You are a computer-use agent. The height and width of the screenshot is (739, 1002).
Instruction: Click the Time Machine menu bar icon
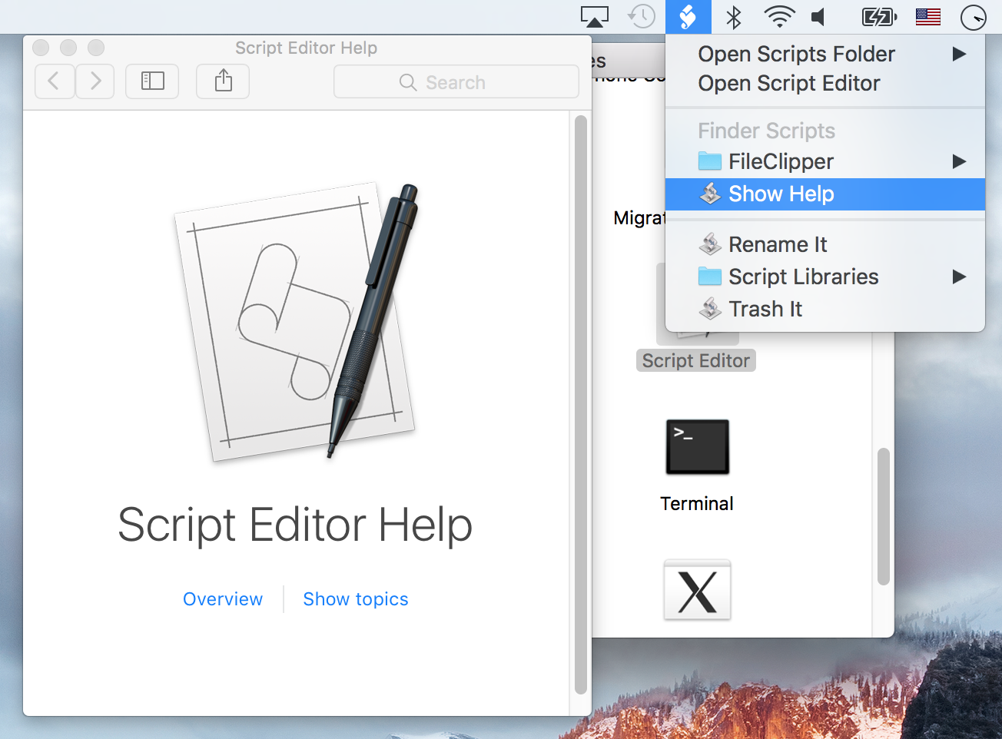(641, 16)
